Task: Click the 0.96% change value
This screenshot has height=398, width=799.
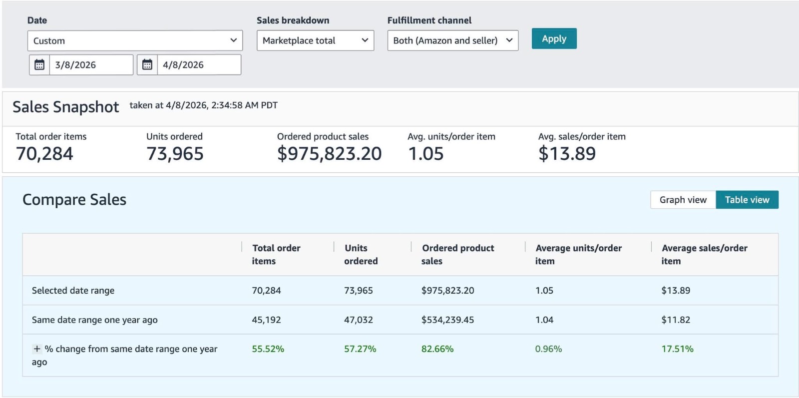Action: [x=548, y=349]
